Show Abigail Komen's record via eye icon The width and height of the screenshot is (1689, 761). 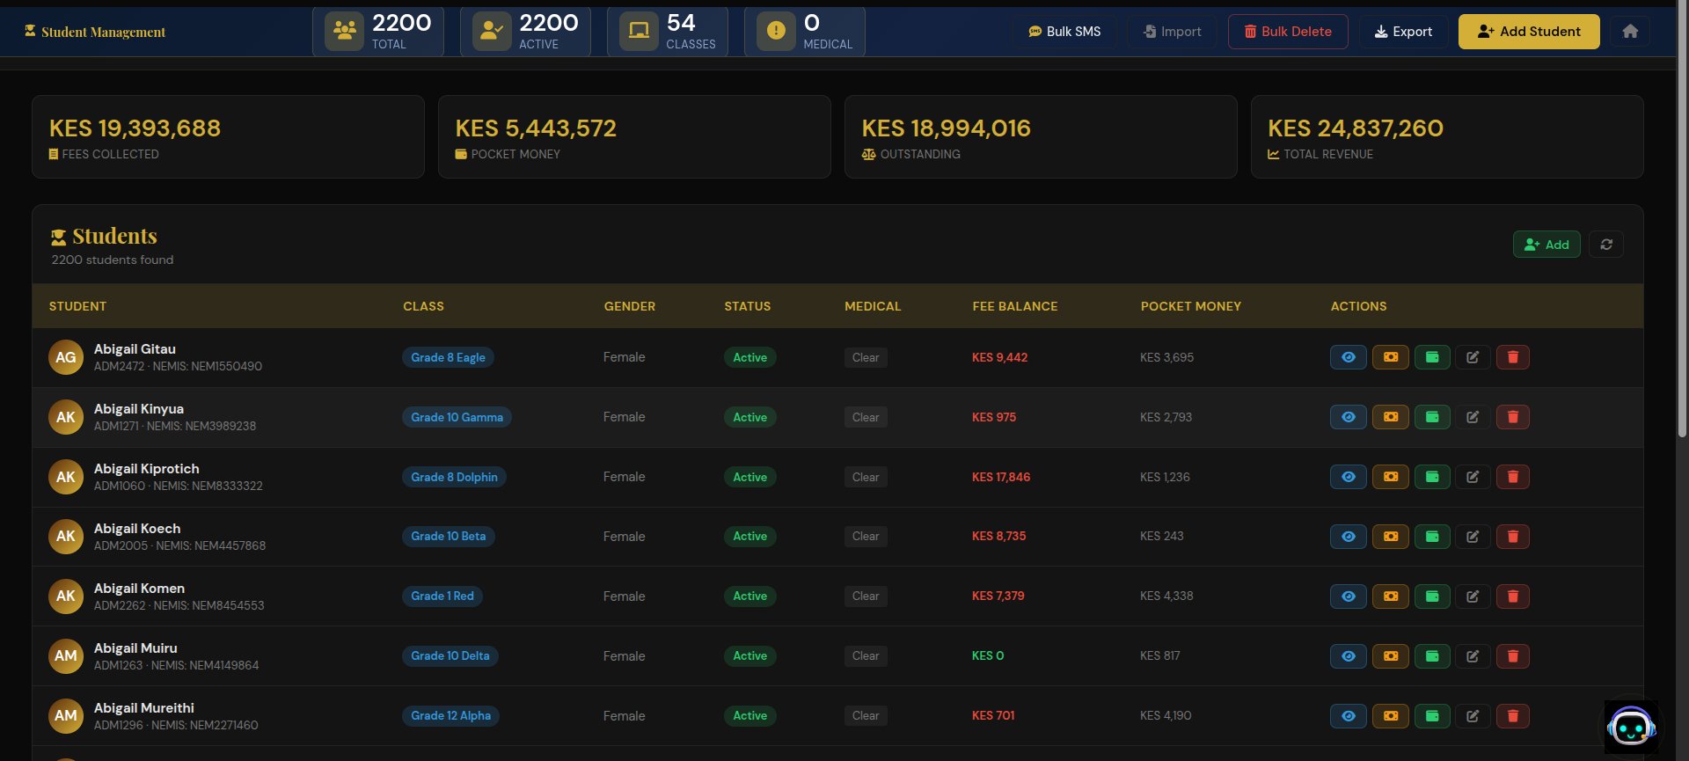(1348, 596)
